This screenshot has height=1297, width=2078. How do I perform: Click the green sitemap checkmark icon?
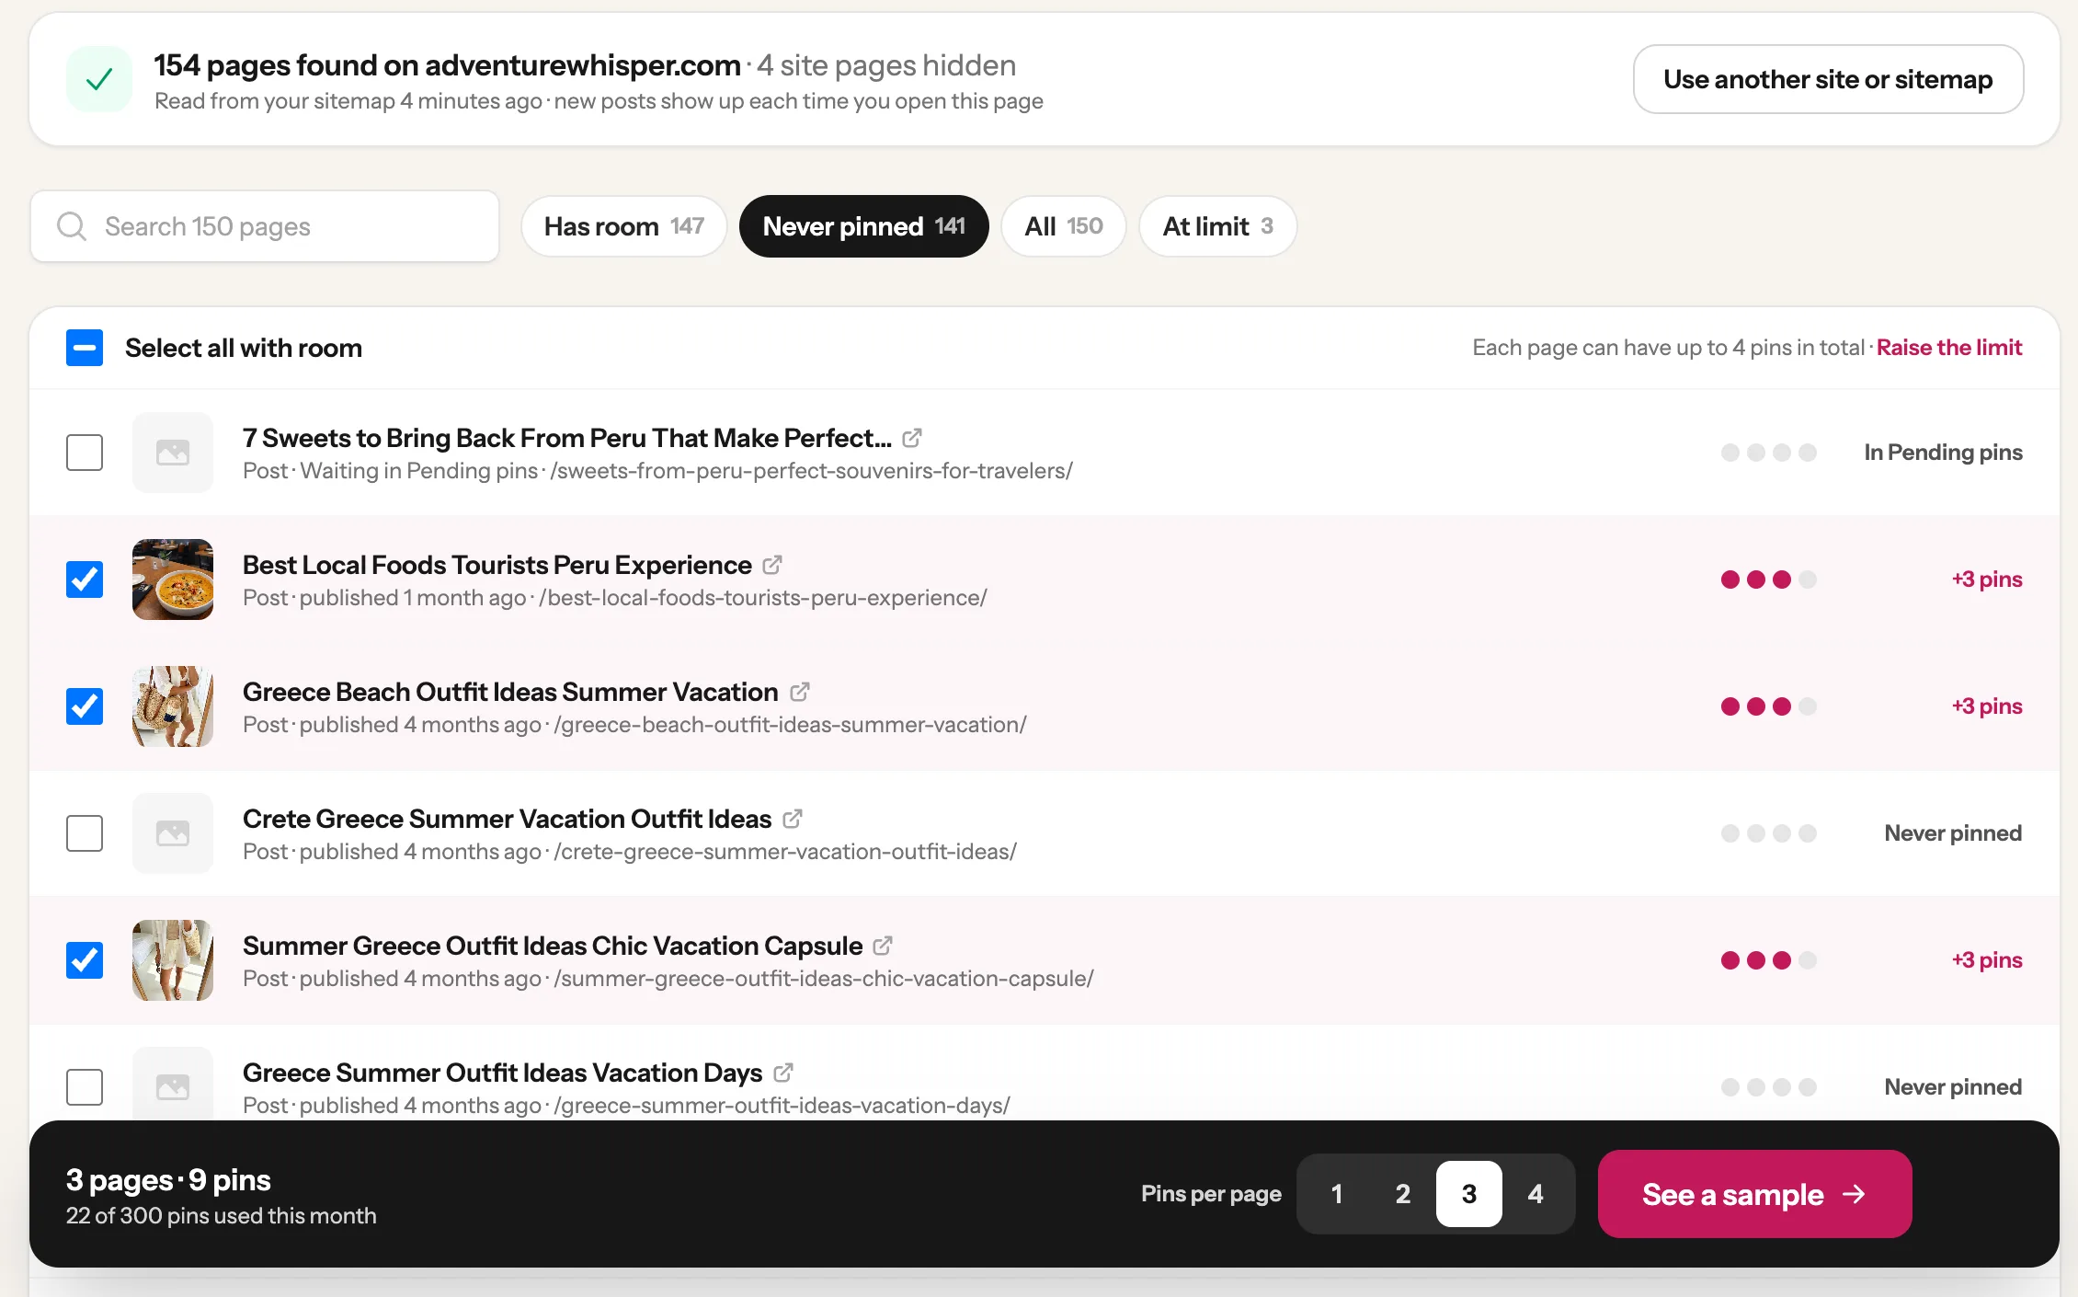click(99, 79)
